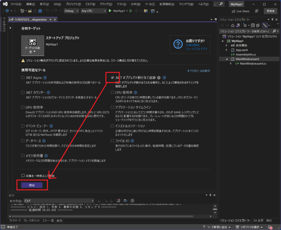Enable アプリケーション タイムライン checkbox

click(112, 107)
